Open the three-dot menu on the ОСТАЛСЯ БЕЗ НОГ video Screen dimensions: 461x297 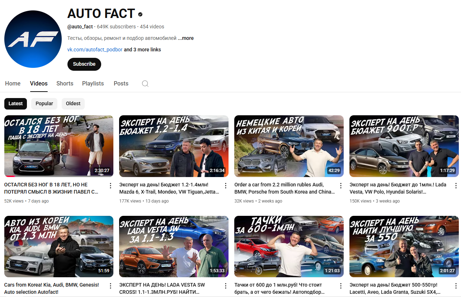pos(110,185)
